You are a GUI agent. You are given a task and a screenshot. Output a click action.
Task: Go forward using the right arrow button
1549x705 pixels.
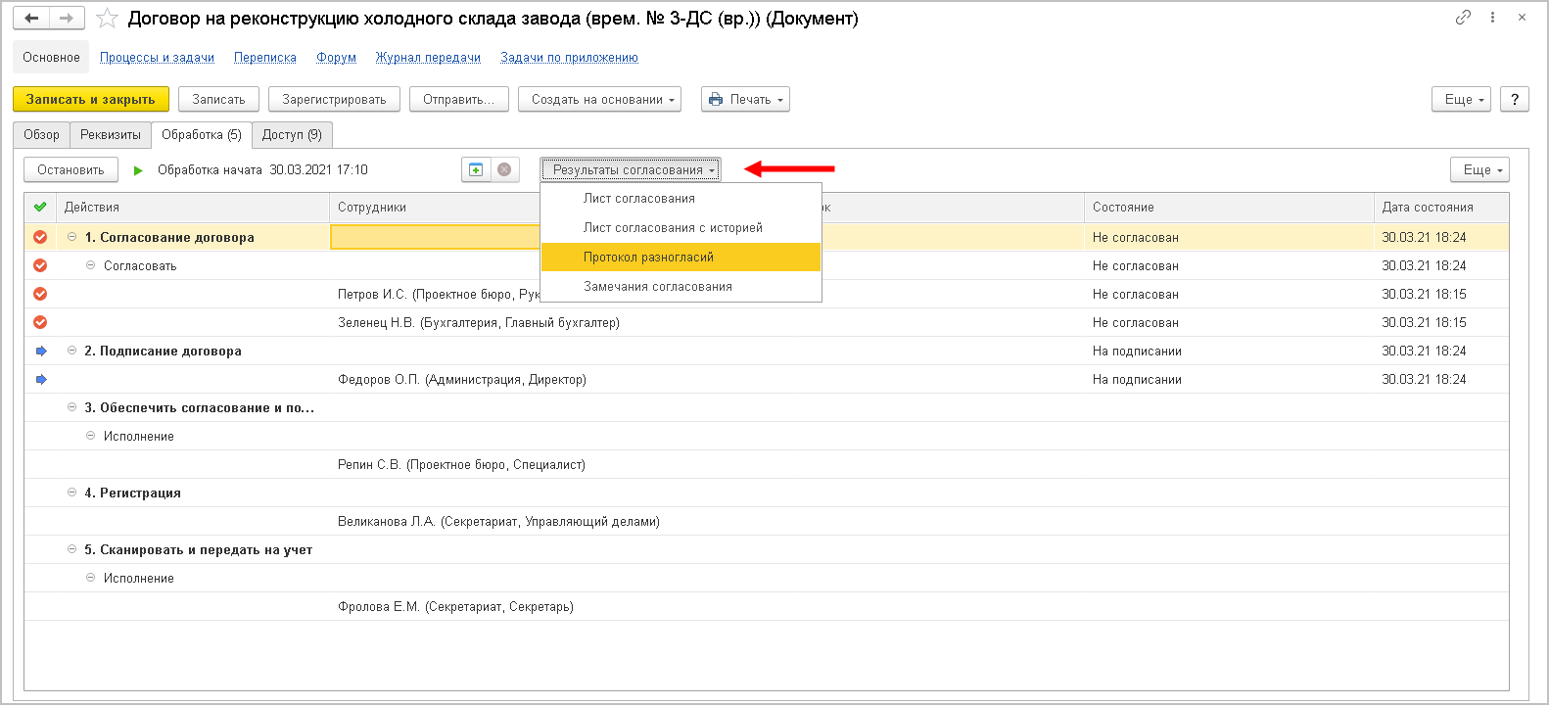[67, 19]
